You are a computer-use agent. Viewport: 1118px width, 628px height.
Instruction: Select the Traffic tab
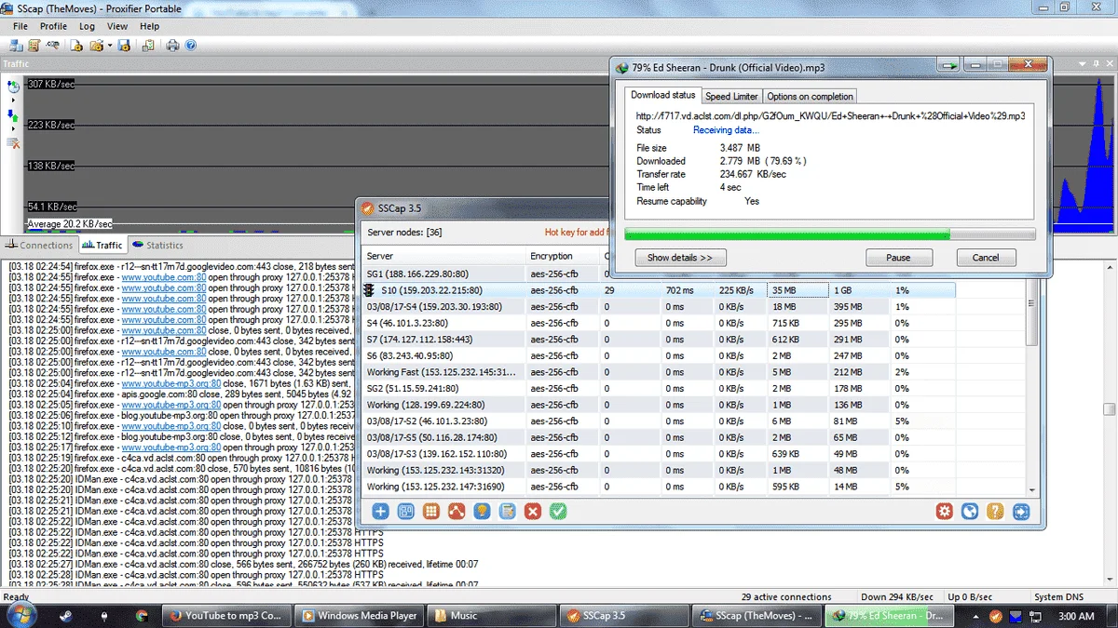click(x=102, y=246)
